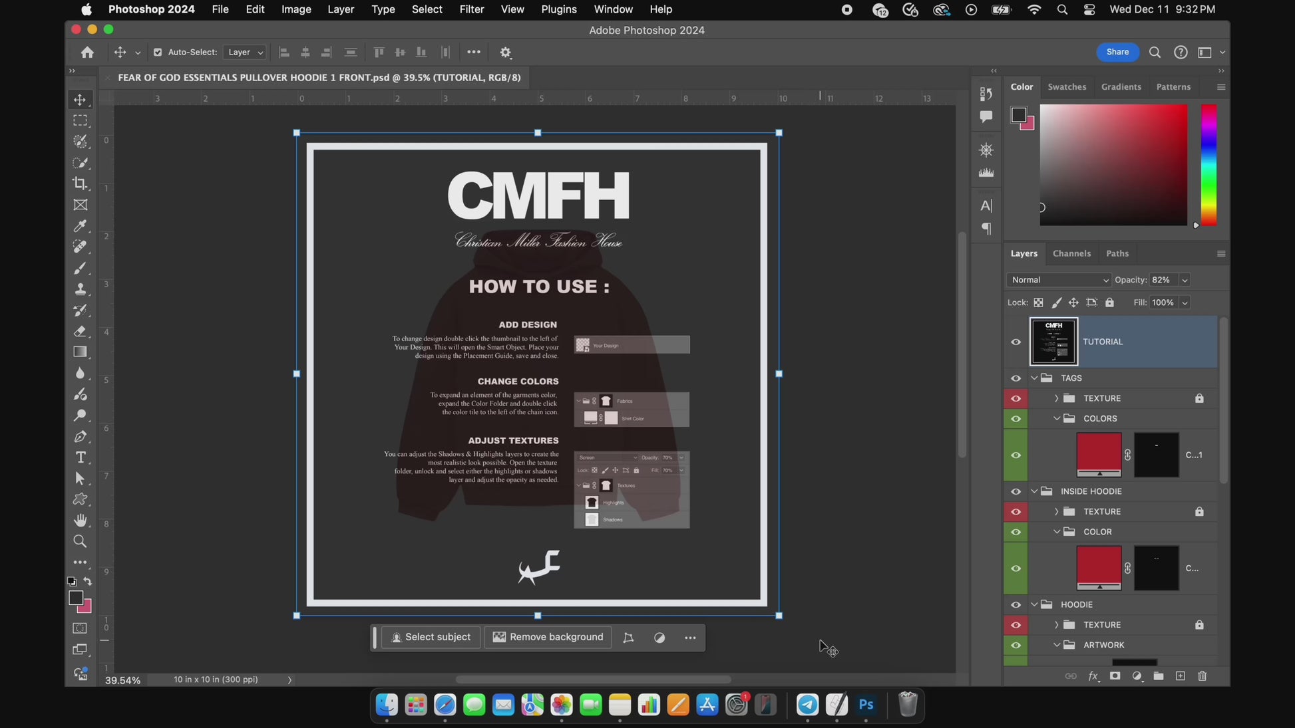
Task: Open the Plugins menu
Action: click(559, 9)
